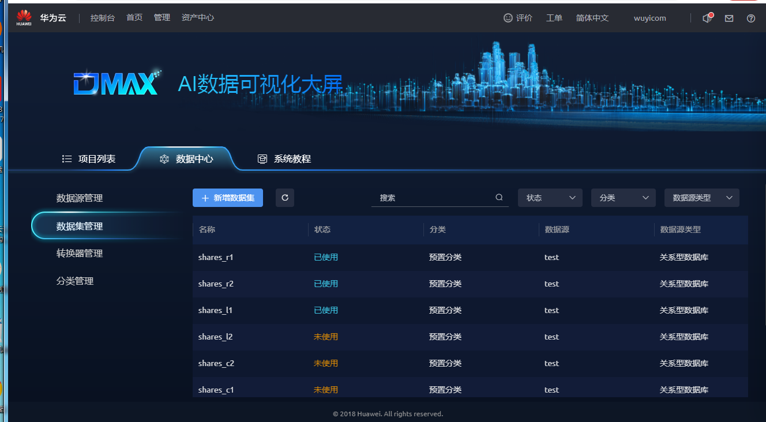Image resolution: width=766 pixels, height=422 pixels.
Task: Open the mail messages icon
Action: 729,18
